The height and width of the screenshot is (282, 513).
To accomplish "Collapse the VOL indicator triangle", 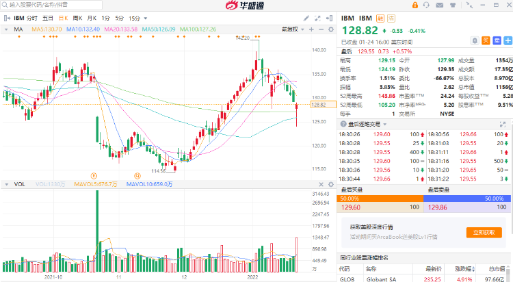I will (x=6, y=184).
